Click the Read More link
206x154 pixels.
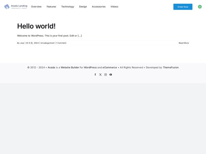[x=184, y=43]
